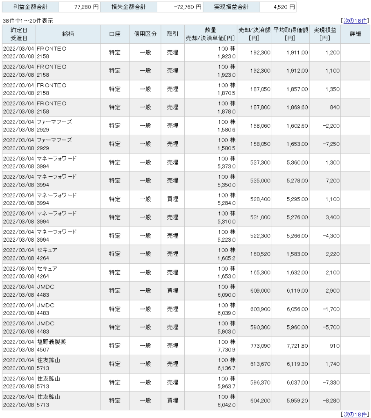
Task: Select realized loss -7,330 for 住友鉱山
Action: (x=331, y=382)
